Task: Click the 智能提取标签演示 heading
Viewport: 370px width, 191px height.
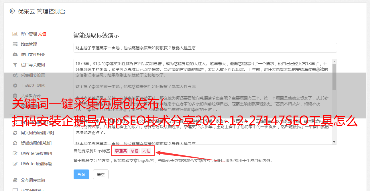Action: (x=96, y=36)
